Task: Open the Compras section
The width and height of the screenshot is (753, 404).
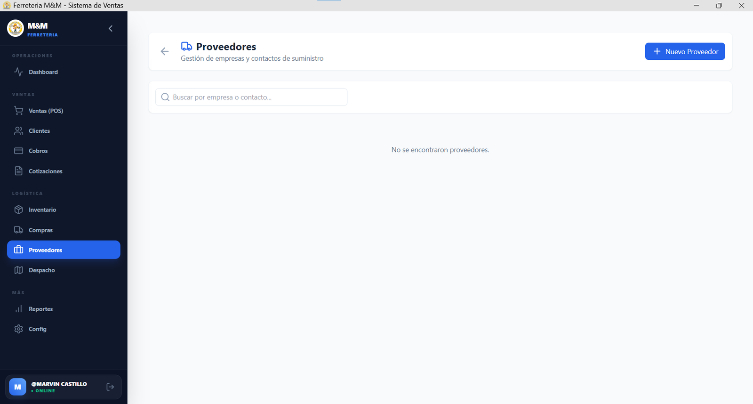Action: point(64,230)
